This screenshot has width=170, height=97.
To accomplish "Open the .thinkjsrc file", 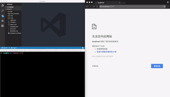I will pyautogui.click(x=13, y=22).
